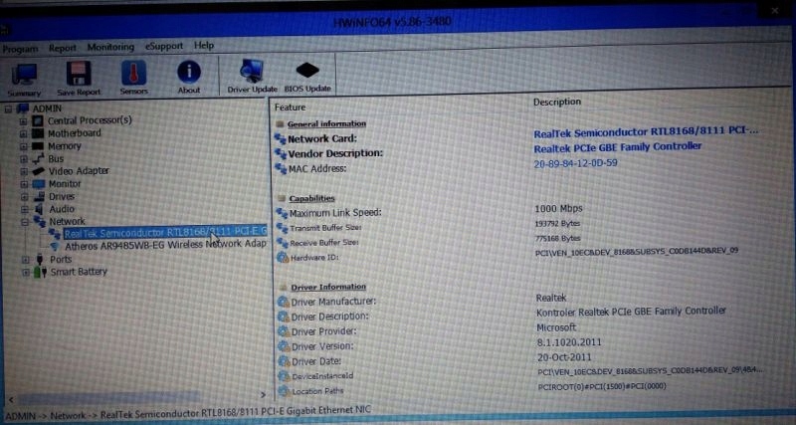Click the Video Adapter card icon
Screen dimensions: 796x425
click(39, 171)
